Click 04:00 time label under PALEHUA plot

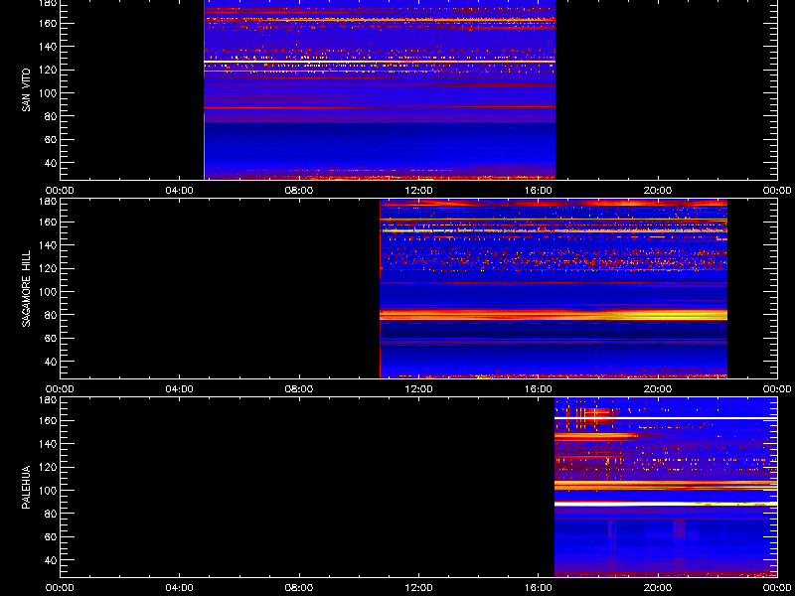click(x=180, y=588)
